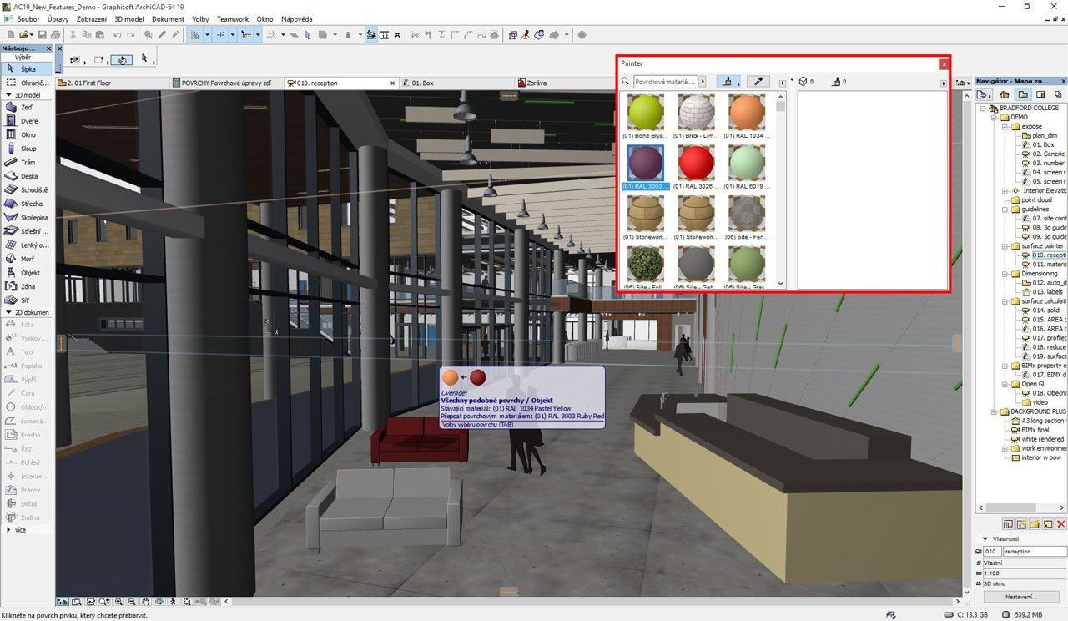Click the red delete icon in Navigator
1068x621 pixels.
click(x=1060, y=524)
